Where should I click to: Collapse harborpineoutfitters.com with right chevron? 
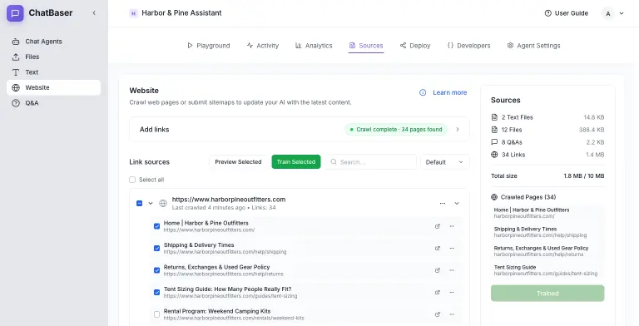pos(457,203)
